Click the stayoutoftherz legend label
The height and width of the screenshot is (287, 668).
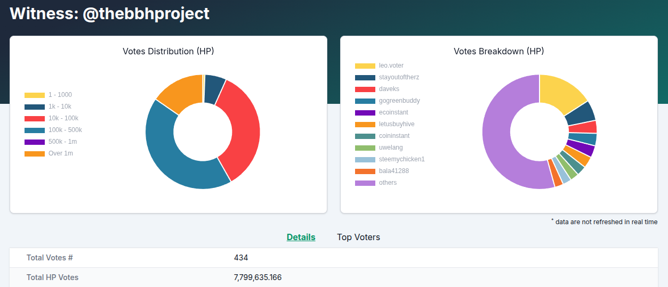click(399, 77)
